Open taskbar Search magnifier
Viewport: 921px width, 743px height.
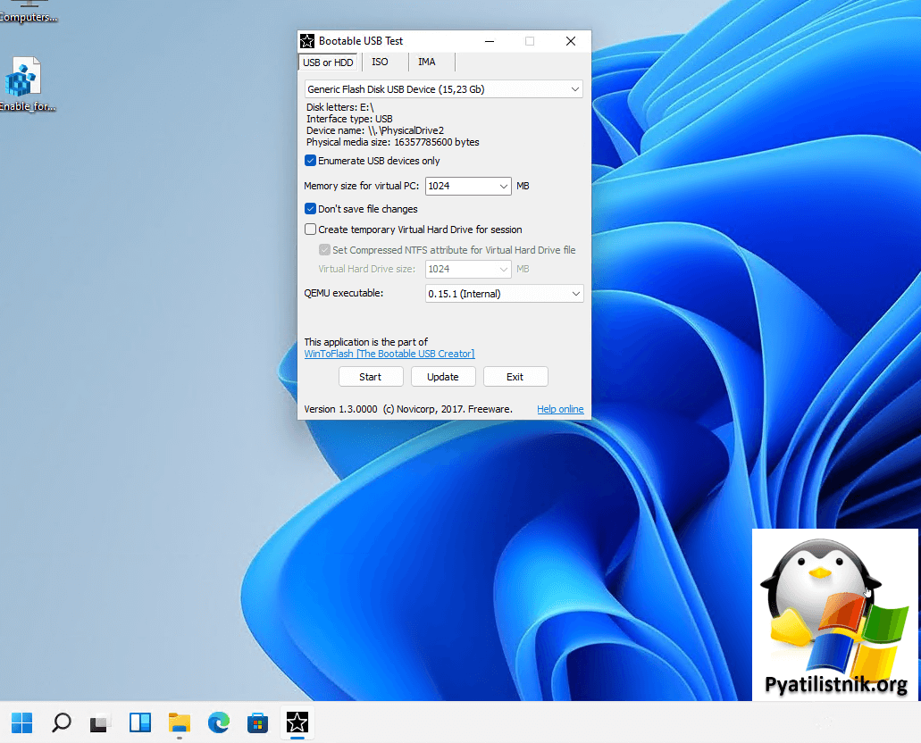(61, 722)
